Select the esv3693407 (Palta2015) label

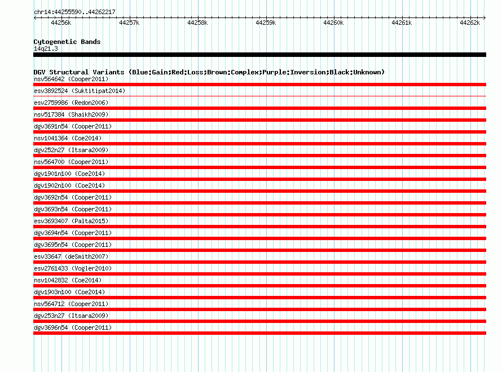point(71,221)
